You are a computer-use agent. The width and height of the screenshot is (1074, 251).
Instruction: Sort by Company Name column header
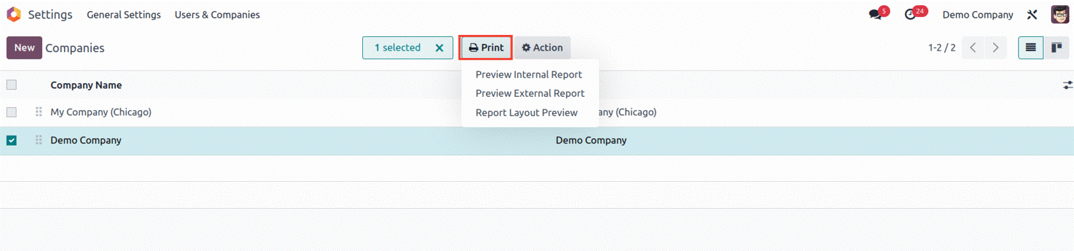(x=86, y=85)
